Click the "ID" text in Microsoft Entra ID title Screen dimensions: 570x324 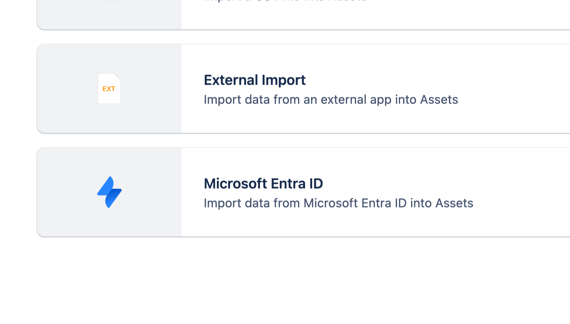tap(316, 183)
